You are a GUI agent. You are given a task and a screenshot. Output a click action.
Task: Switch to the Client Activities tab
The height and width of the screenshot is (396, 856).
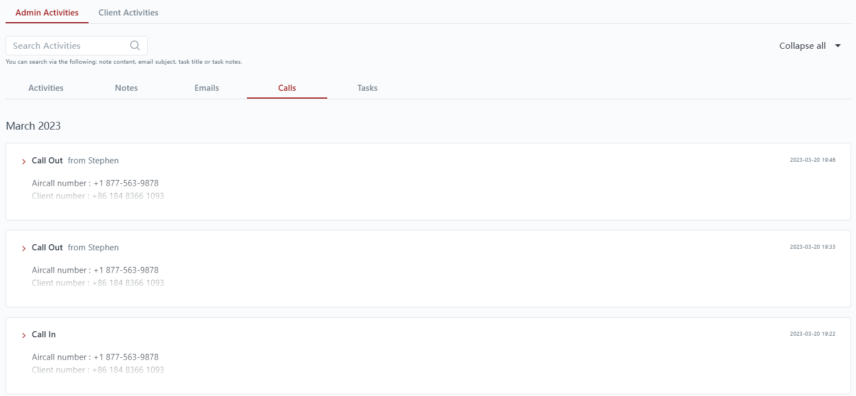[128, 13]
